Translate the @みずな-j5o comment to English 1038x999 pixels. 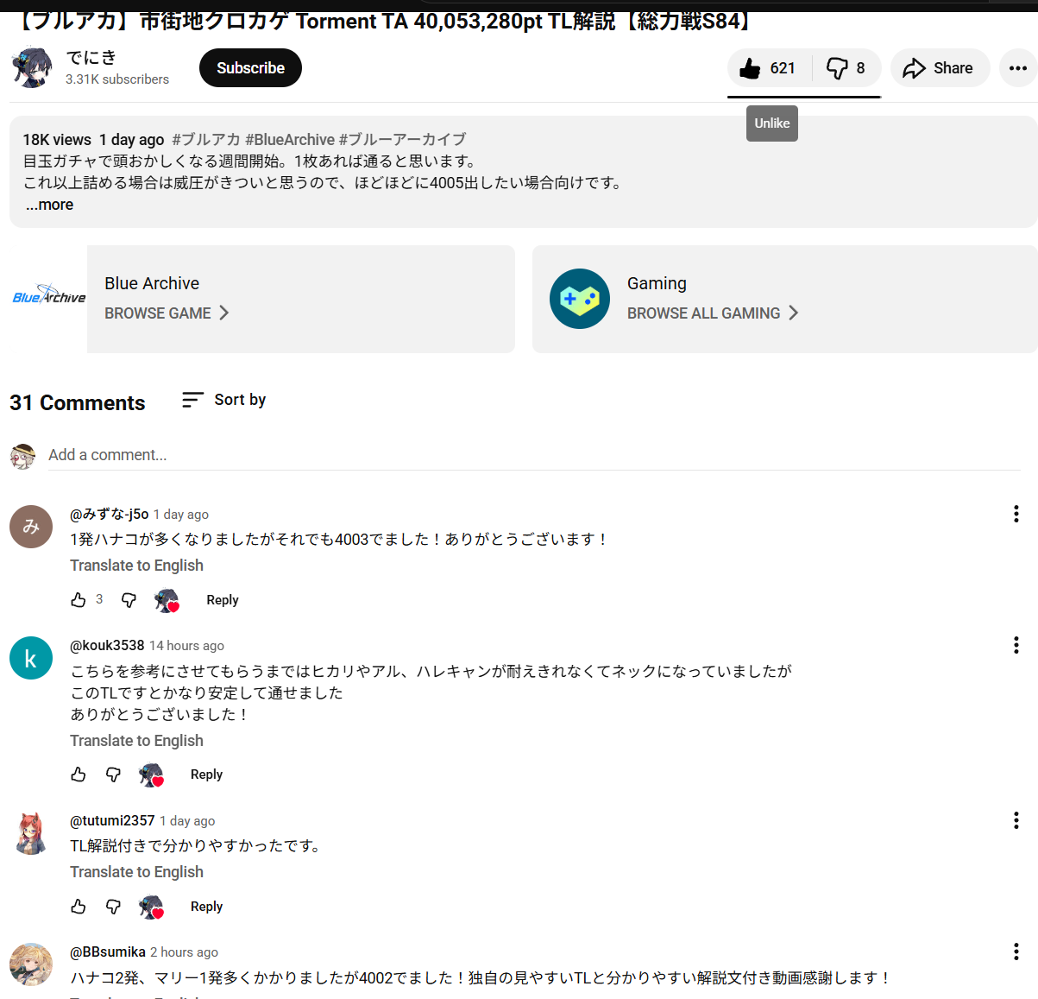click(136, 566)
